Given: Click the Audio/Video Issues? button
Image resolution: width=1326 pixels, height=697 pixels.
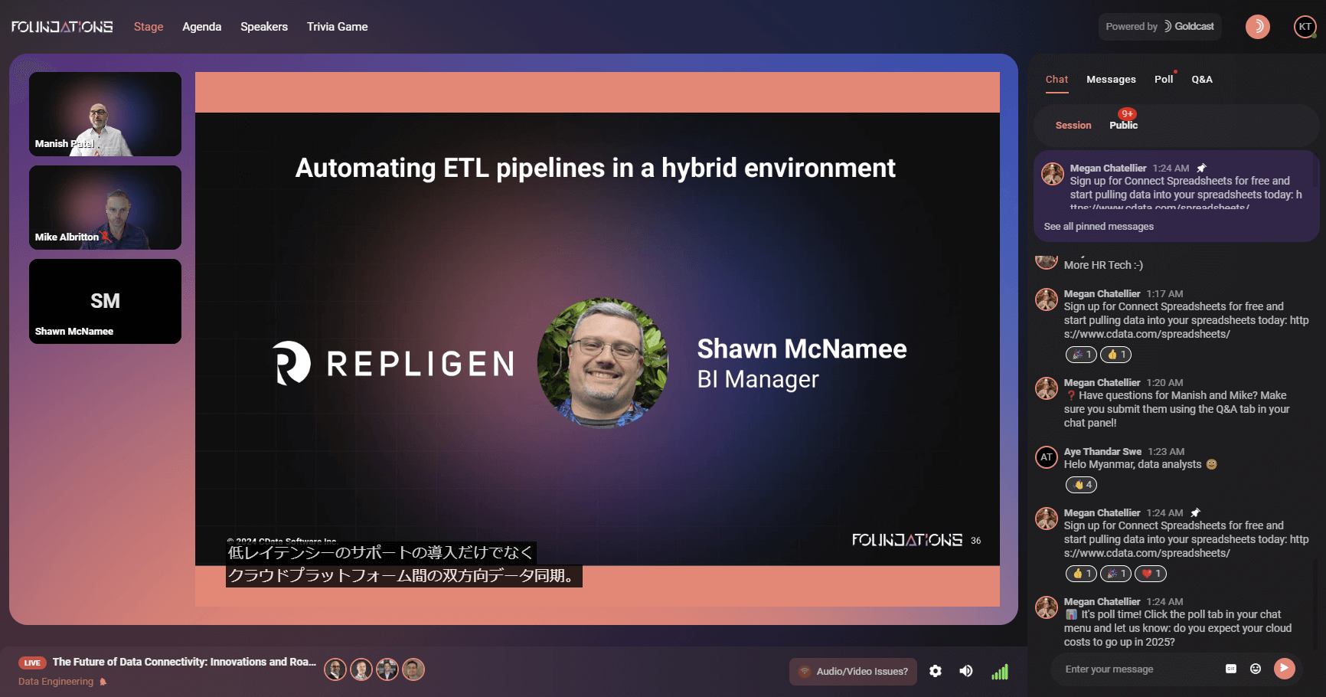Looking at the screenshot, I should click(853, 672).
